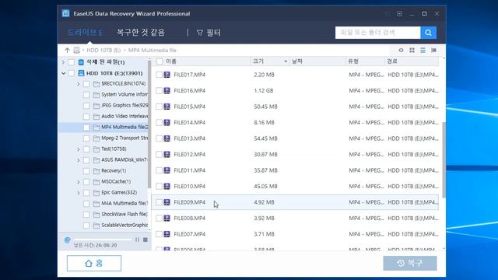498x280 pixels.
Task: Open the 필터 filter menu
Action: [x=209, y=33]
